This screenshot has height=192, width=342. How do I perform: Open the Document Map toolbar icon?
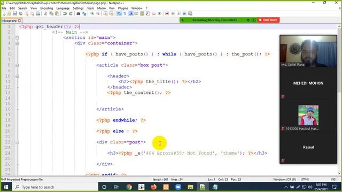coord(142,14)
